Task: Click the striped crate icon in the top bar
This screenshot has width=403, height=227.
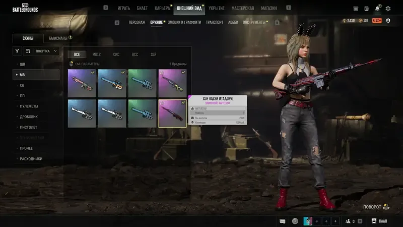Action: pos(356,9)
